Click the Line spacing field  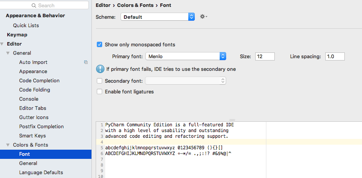(x=335, y=56)
